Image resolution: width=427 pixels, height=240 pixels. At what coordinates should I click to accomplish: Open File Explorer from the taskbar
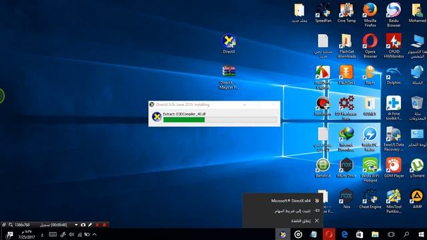(x=375, y=234)
